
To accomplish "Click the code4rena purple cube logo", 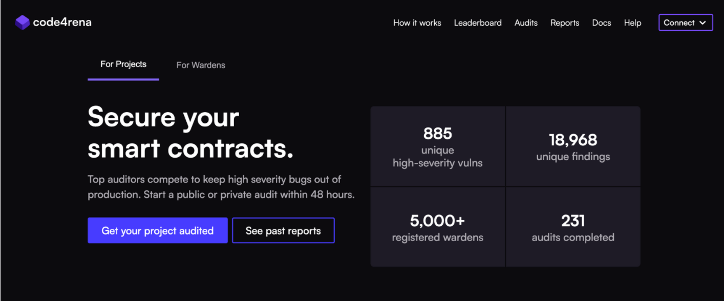I will [22, 23].
